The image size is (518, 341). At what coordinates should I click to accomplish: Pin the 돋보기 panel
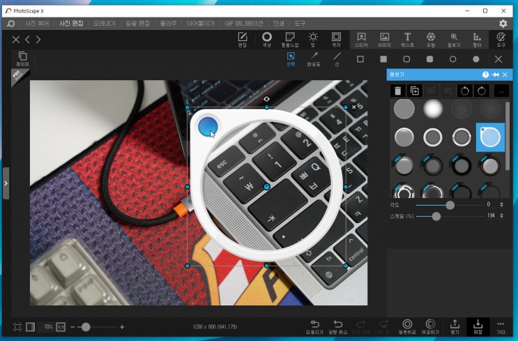click(x=495, y=75)
